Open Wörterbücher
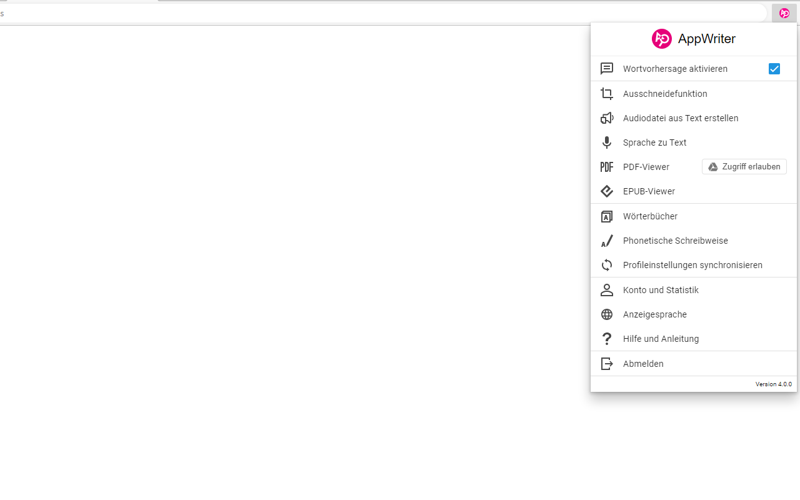 [x=694, y=216]
